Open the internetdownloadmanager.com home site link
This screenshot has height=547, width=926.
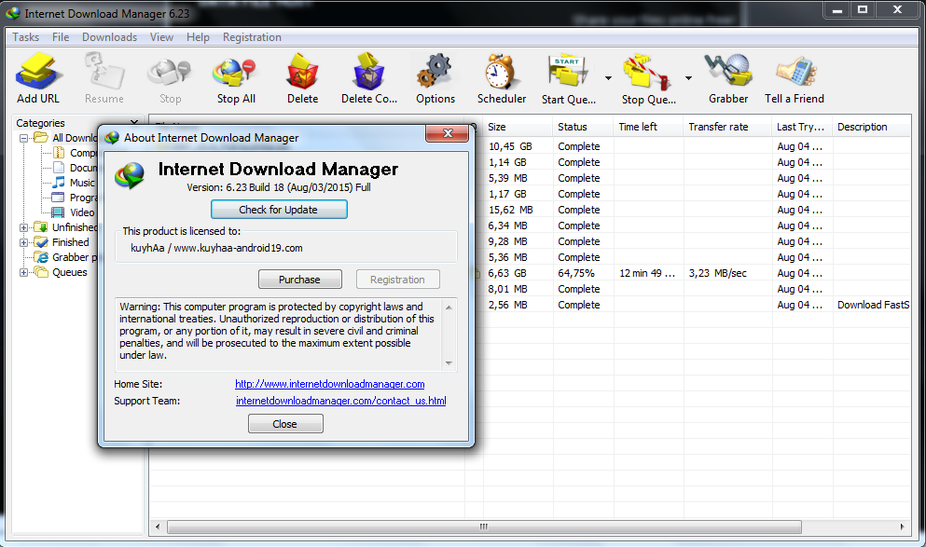click(329, 384)
